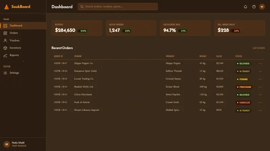Click the Fulfillment Rate 94.7% card
Viewport: 270px width, 151px height.
pyautogui.click(x=185, y=28)
